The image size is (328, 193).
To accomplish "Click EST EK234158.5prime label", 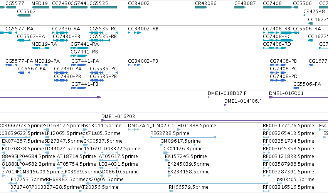I will 188,172.
